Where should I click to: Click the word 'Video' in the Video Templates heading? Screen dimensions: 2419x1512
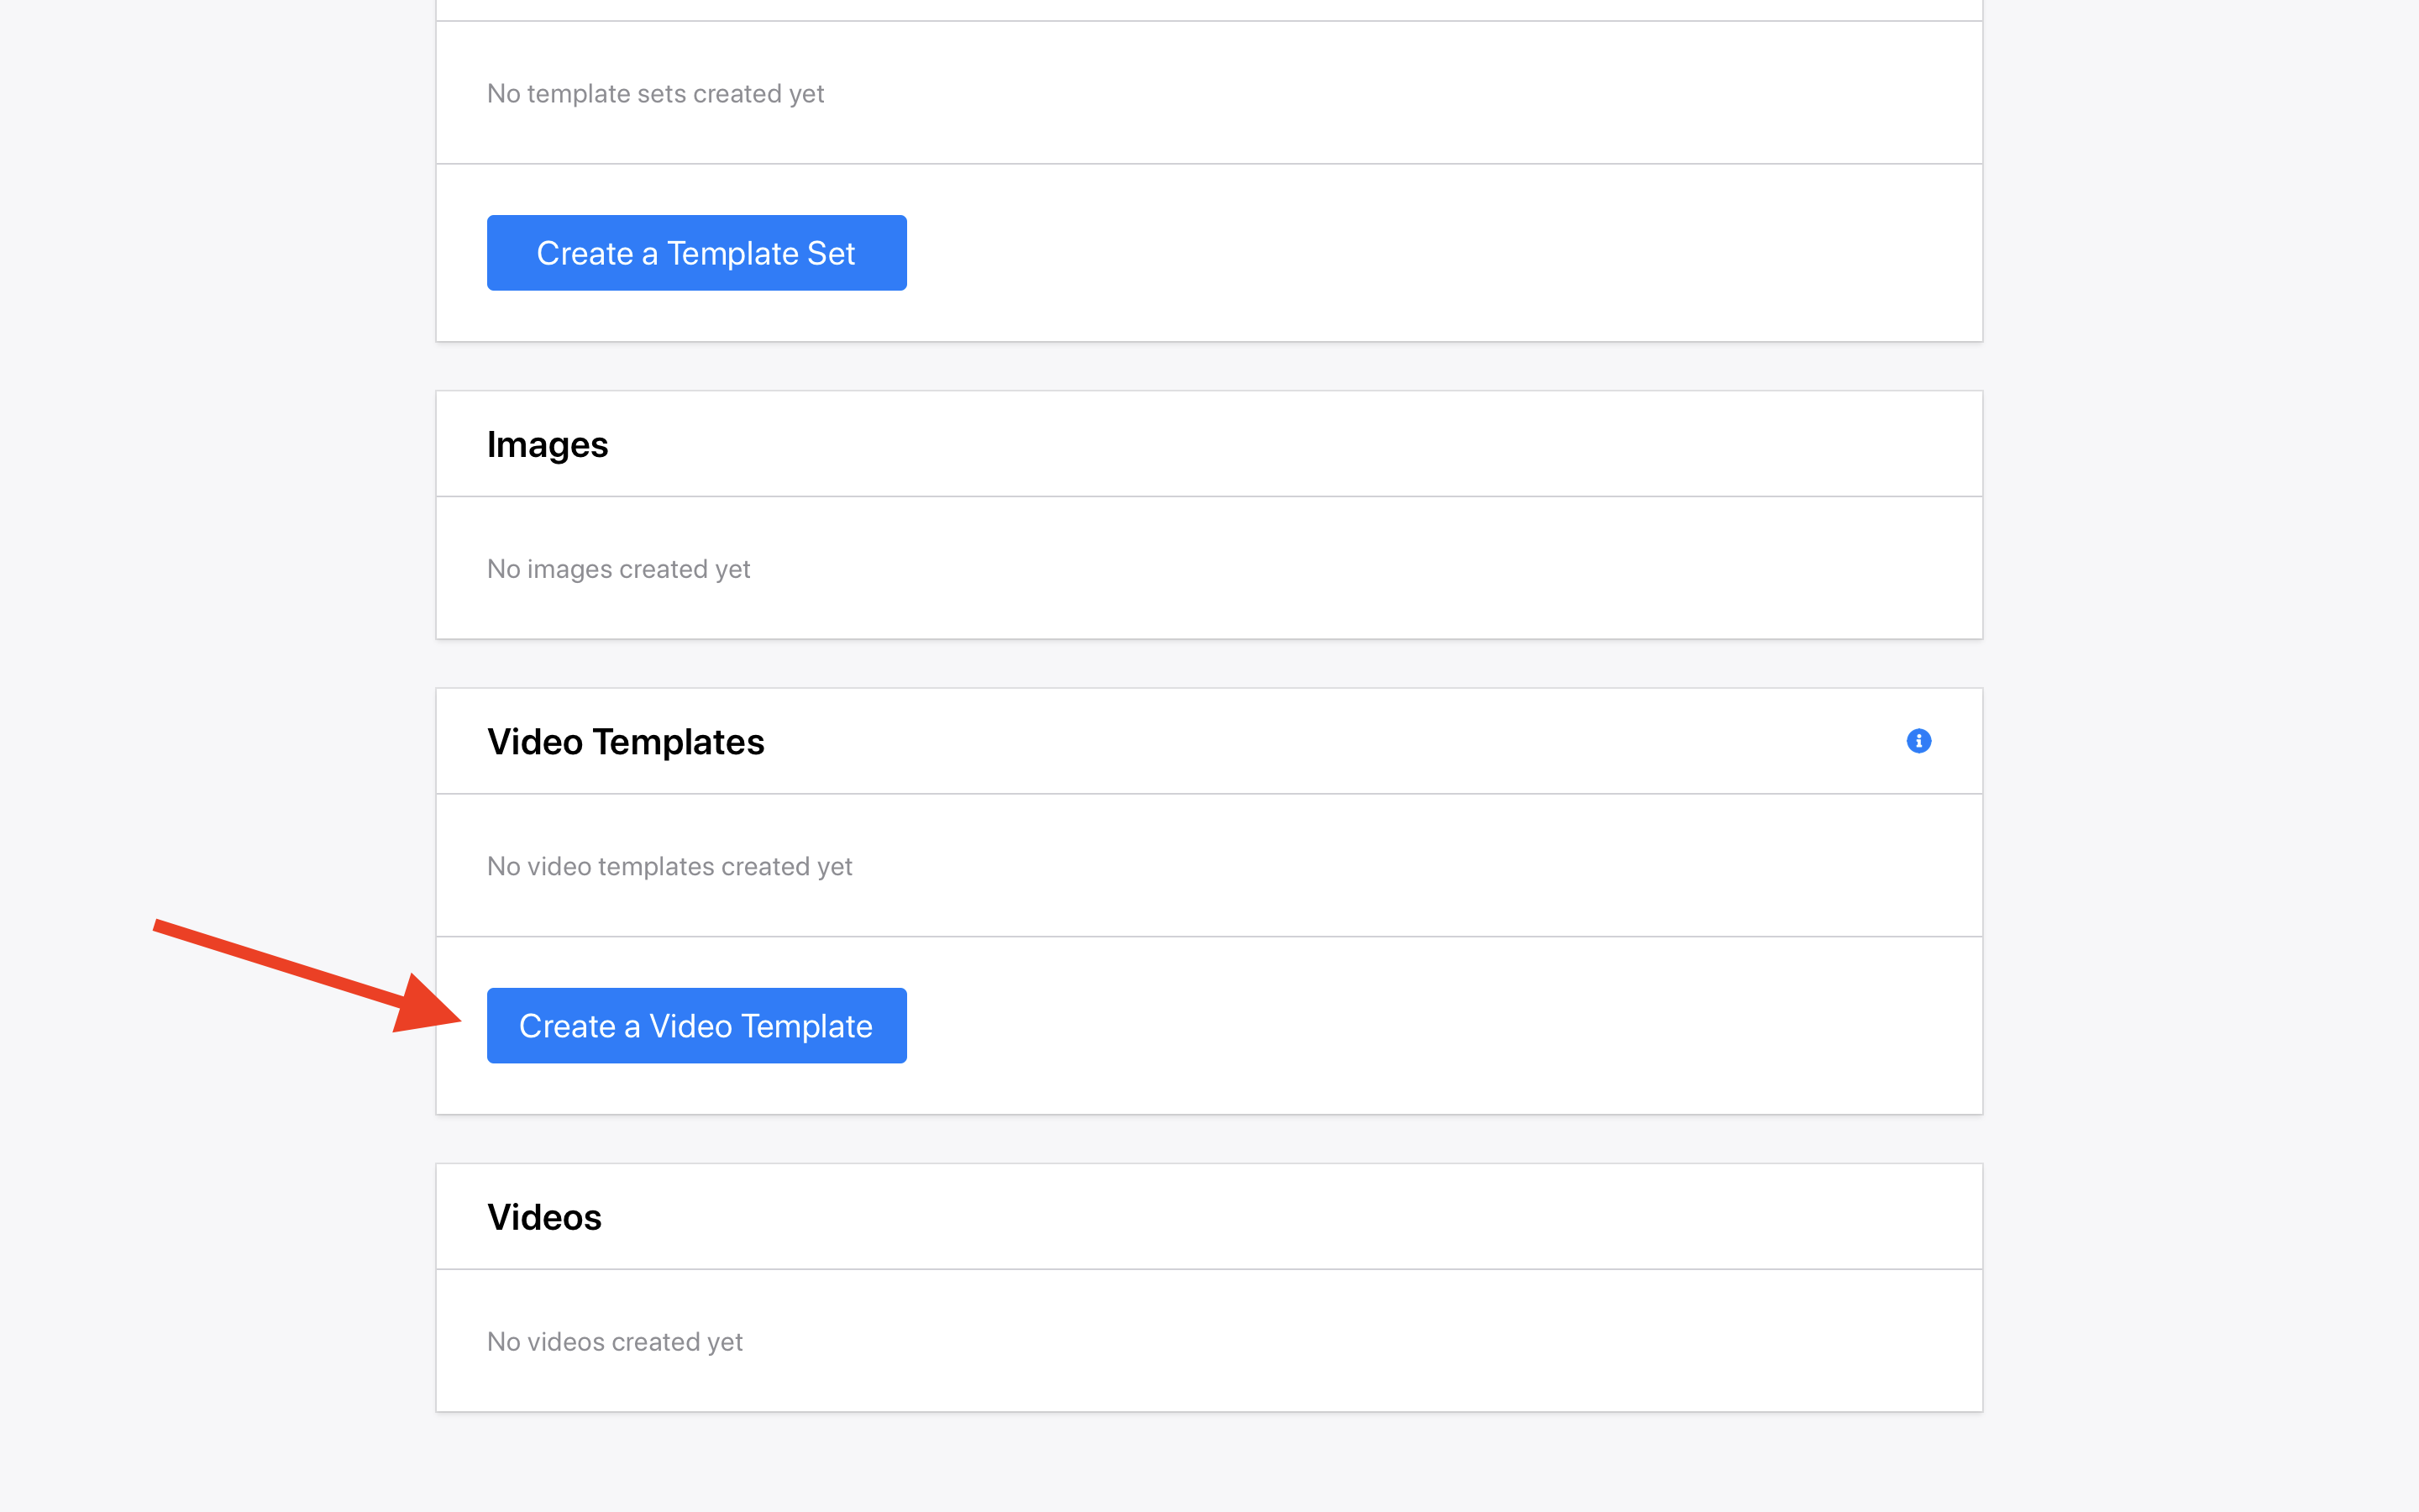pos(535,742)
